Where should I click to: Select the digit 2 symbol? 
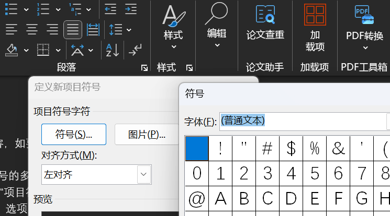(x=244, y=173)
